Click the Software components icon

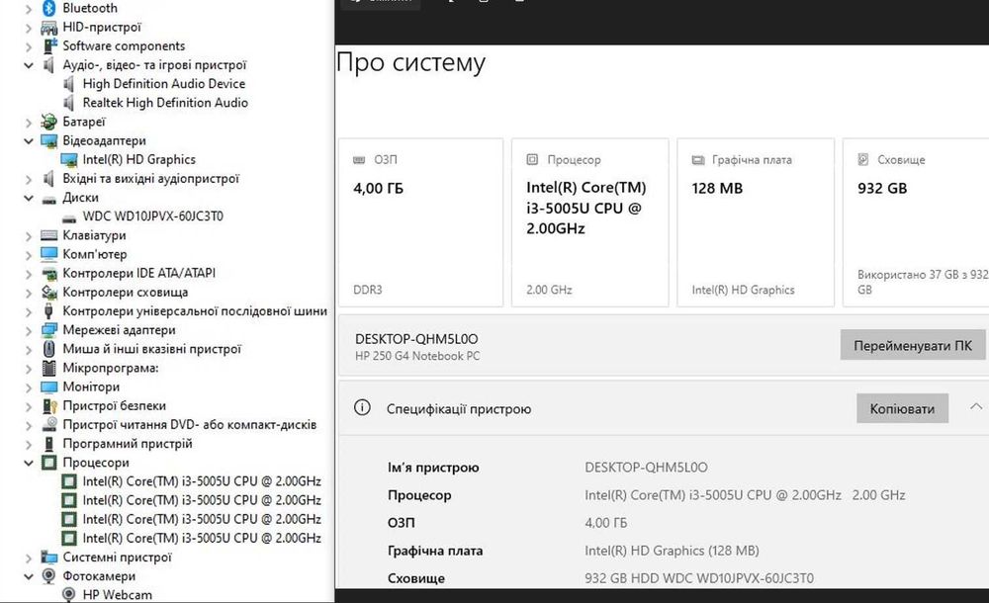49,46
